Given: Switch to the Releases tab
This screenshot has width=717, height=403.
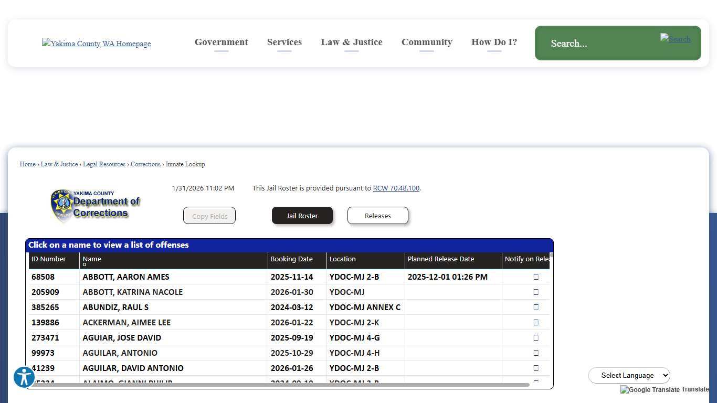Looking at the screenshot, I should tap(377, 216).
